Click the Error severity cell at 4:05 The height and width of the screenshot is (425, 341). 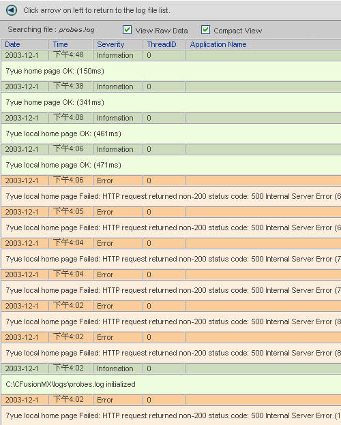pos(117,212)
